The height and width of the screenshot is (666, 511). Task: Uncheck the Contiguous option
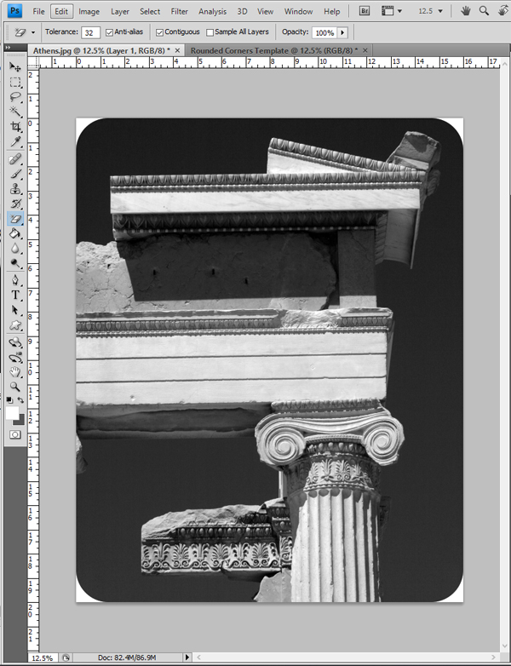[x=160, y=32]
